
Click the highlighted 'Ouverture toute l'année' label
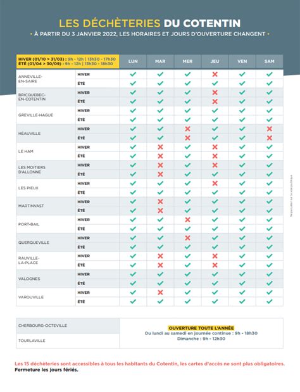point(201,328)
